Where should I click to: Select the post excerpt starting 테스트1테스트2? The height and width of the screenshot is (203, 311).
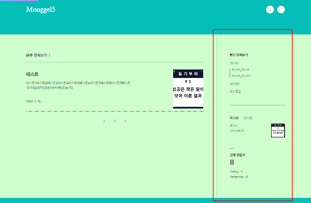(78, 85)
